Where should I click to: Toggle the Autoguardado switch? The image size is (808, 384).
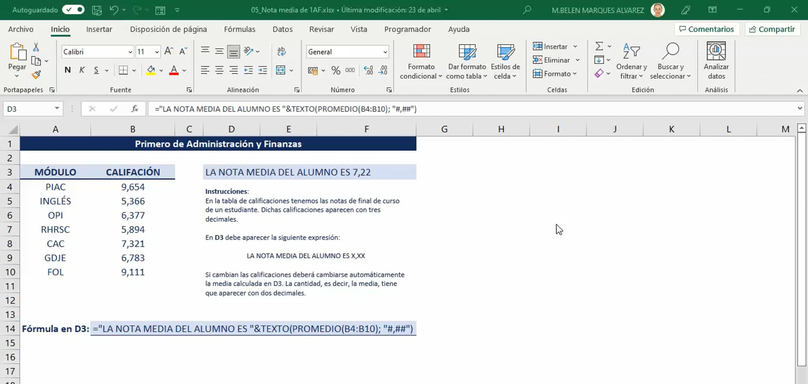pyautogui.click(x=73, y=10)
